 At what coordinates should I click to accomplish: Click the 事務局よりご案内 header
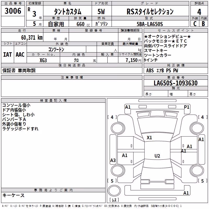pyautogui.click(x=53, y=190)
